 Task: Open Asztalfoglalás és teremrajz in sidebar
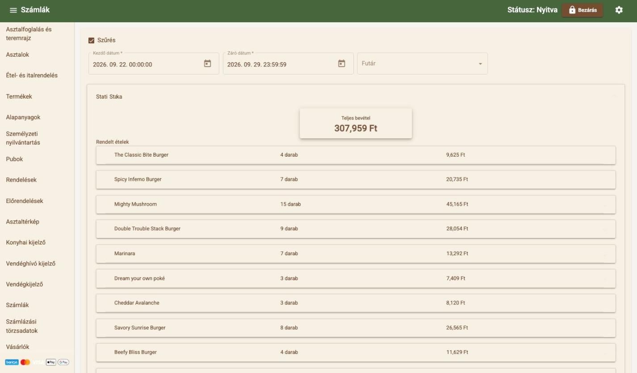click(x=29, y=34)
